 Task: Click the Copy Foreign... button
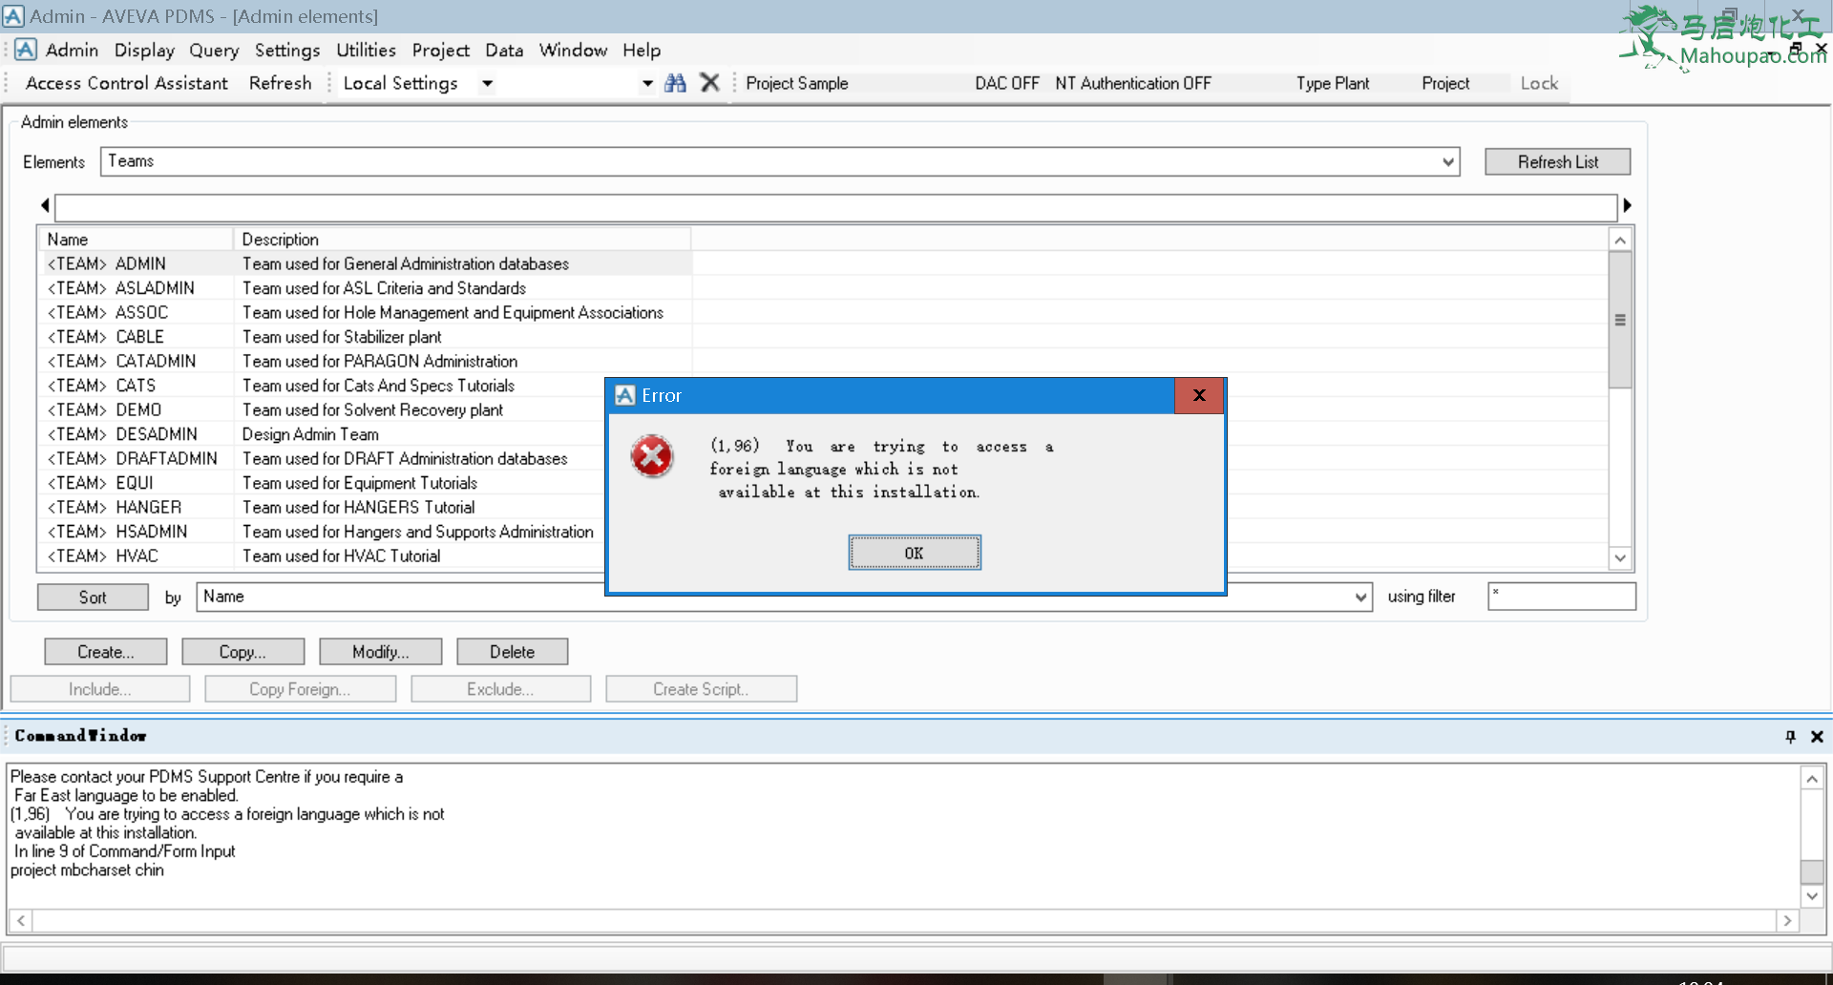coord(300,689)
